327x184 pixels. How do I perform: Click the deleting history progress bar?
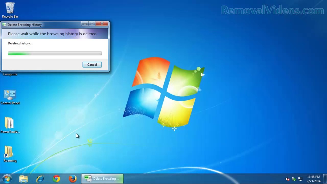pyautogui.click(x=55, y=53)
